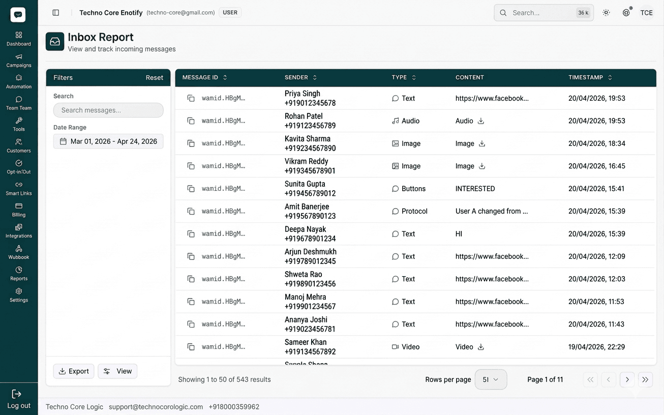664x415 pixels.
Task: Open Wubbook sidebar item
Action: [19, 252]
